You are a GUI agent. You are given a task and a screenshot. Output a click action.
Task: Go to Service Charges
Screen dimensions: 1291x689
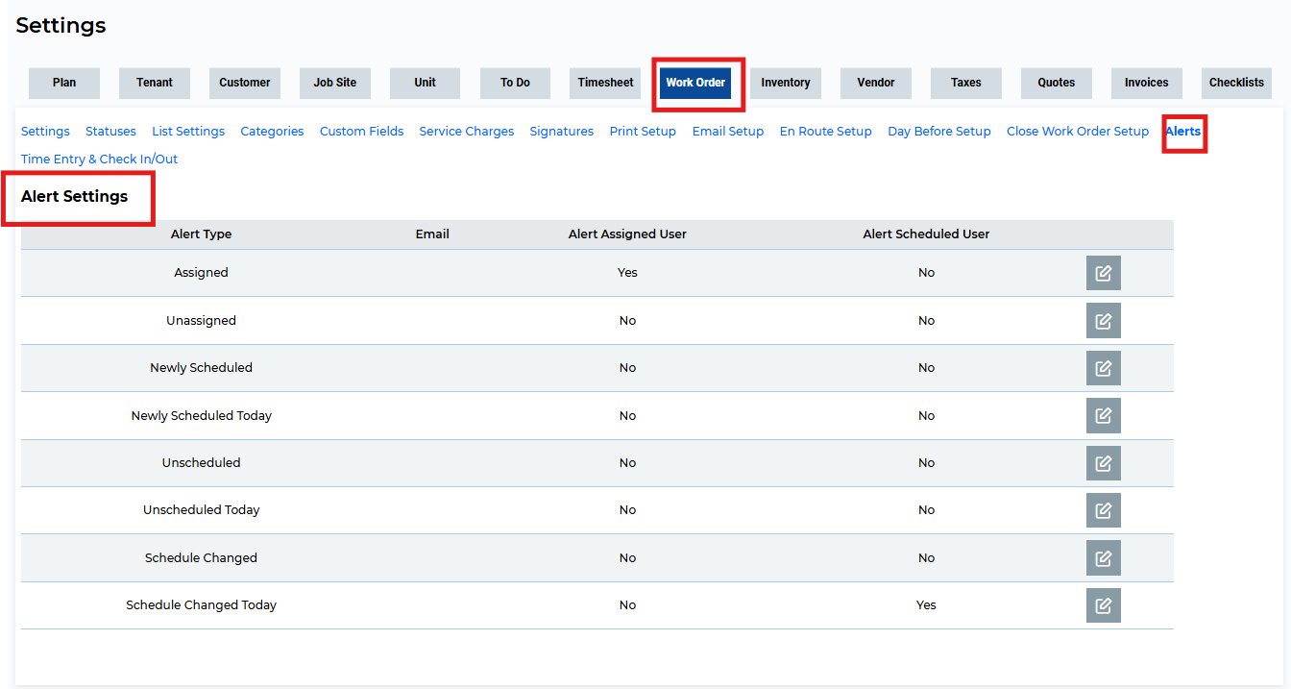coord(467,132)
